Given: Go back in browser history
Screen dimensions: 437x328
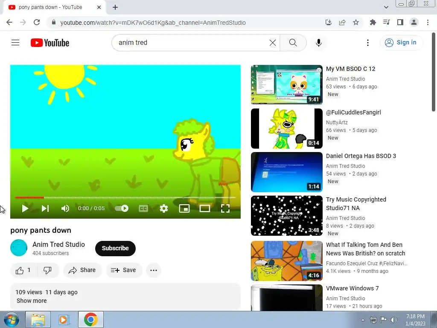Looking at the screenshot, I should (9, 23).
